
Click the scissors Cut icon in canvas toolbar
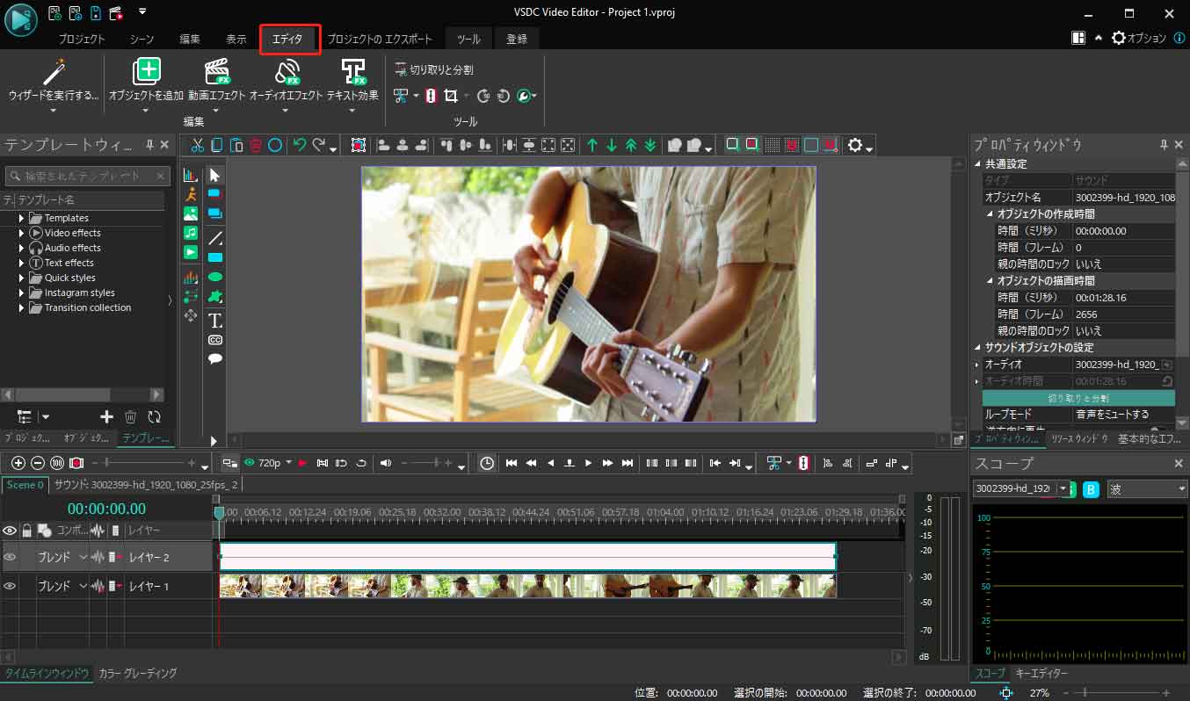pos(197,146)
